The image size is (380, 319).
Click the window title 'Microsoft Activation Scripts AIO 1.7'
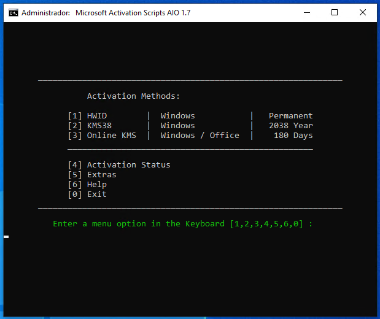pos(133,12)
